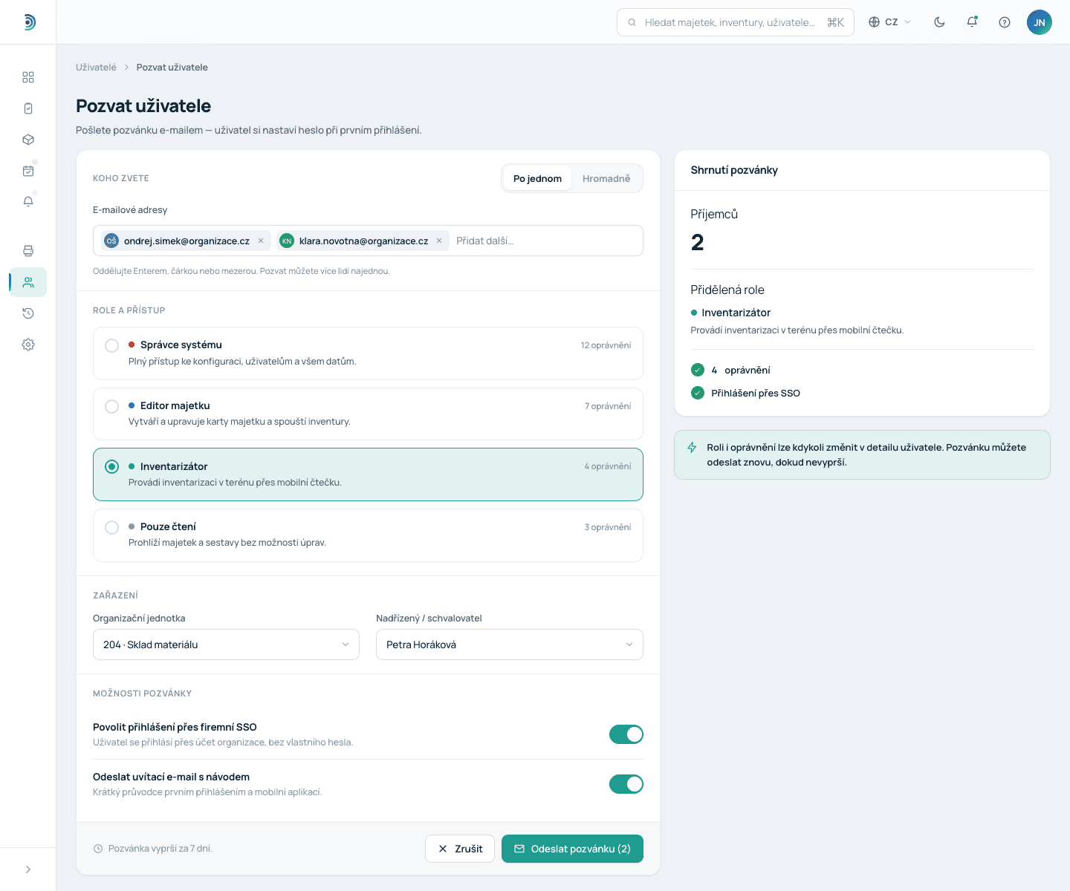Click the app logo in top-left corner
This screenshot has width=1070, height=891.
(28, 22)
